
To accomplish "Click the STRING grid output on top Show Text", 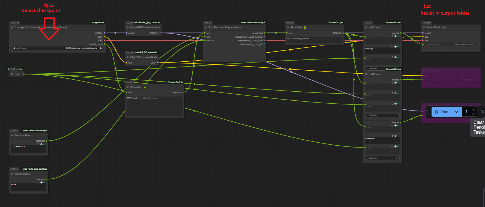I will click(x=343, y=33).
